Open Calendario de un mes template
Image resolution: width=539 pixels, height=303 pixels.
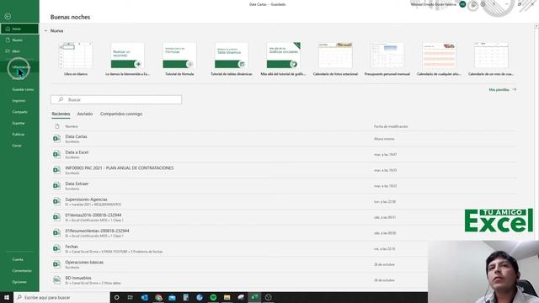pos(491,59)
